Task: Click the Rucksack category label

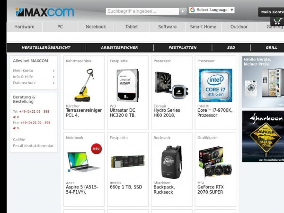Action: [162, 138]
